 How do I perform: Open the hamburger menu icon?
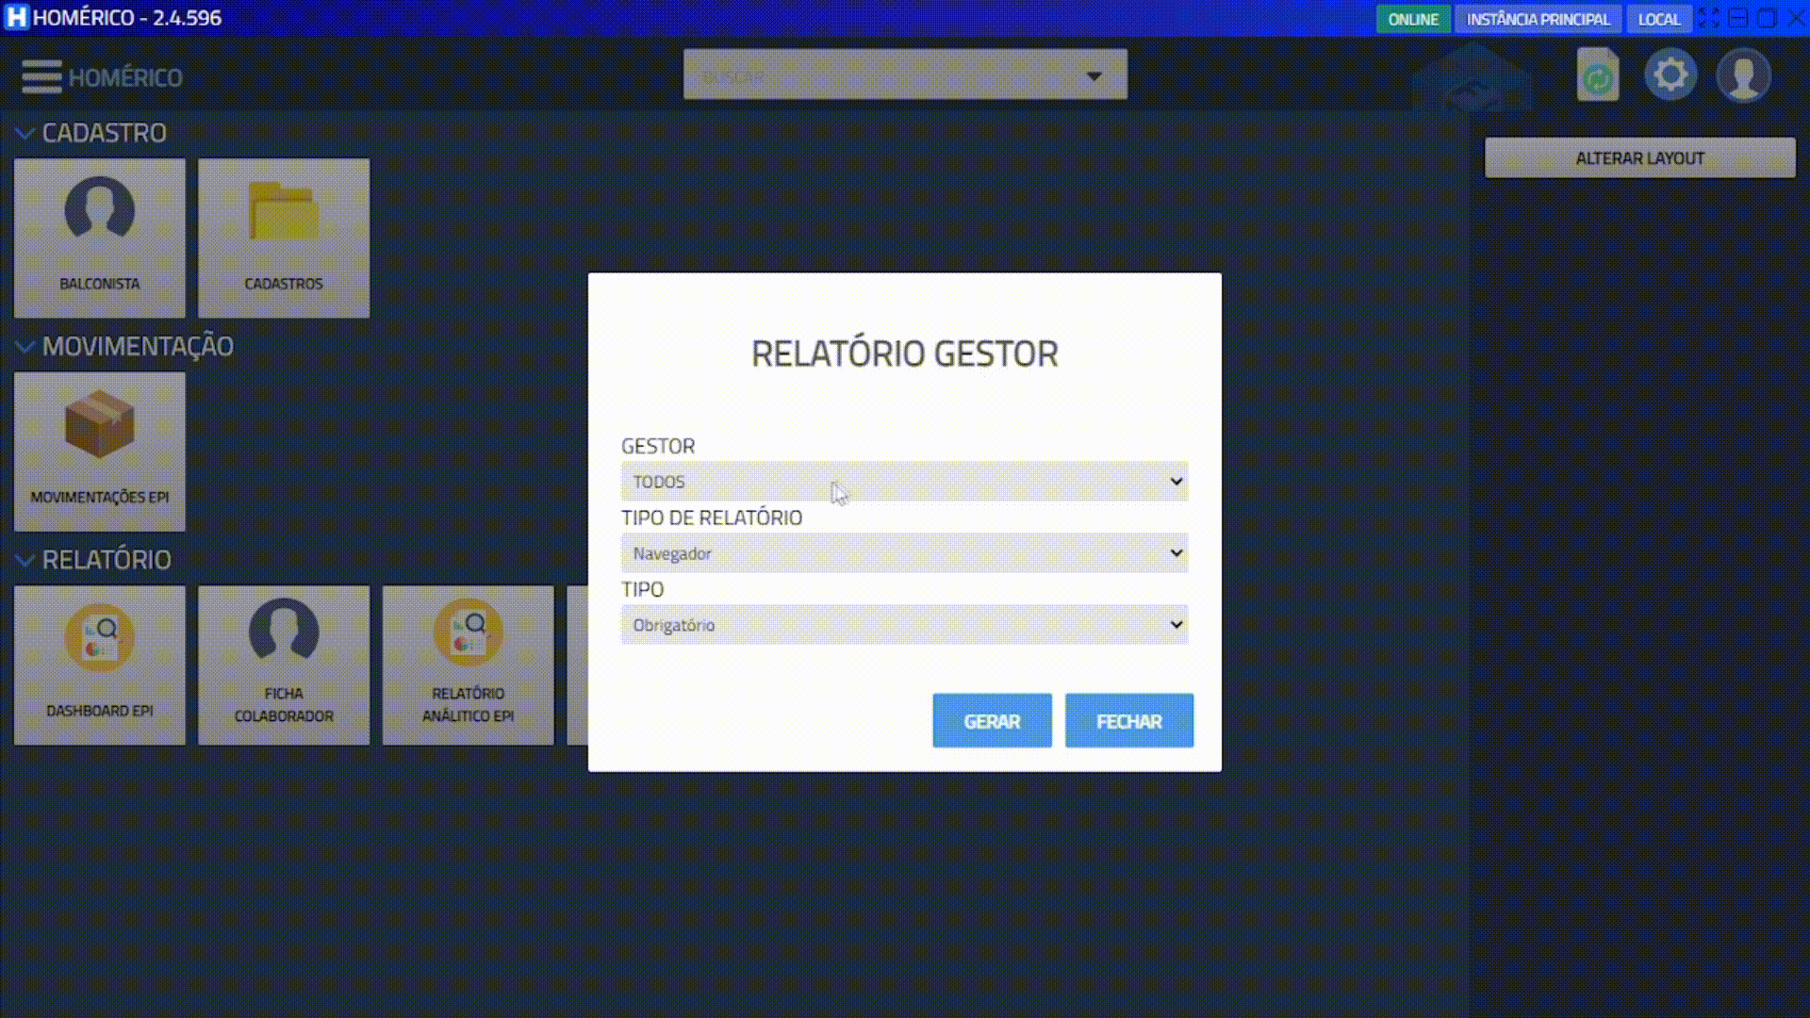coord(41,76)
